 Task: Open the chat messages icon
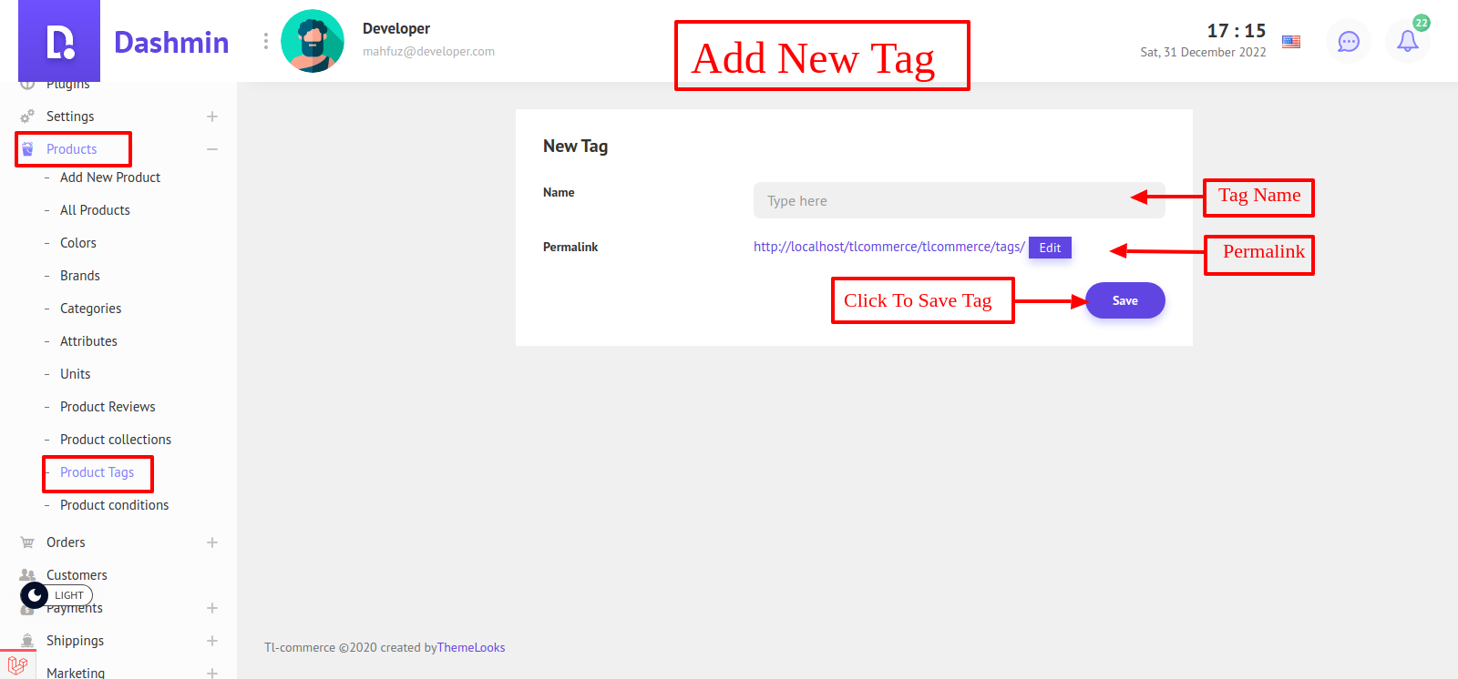(1348, 41)
